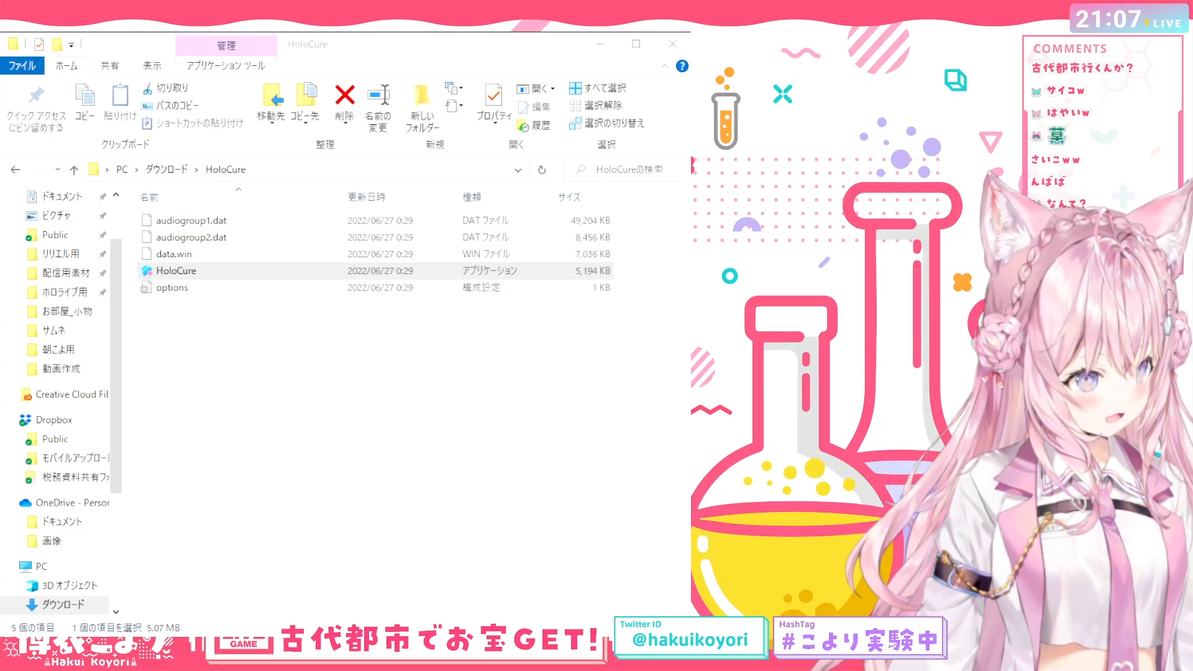Click the Copy ribbon icon

tap(85, 95)
